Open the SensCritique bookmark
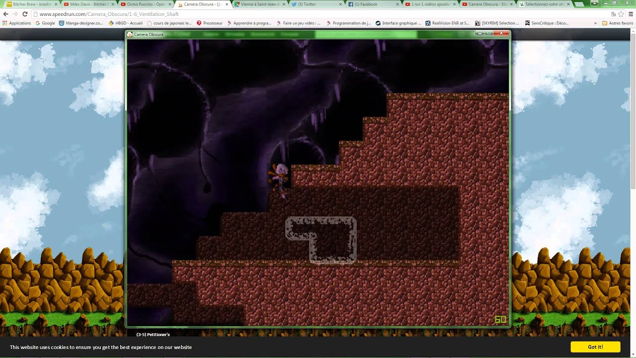The width and height of the screenshot is (636, 358). (x=547, y=23)
